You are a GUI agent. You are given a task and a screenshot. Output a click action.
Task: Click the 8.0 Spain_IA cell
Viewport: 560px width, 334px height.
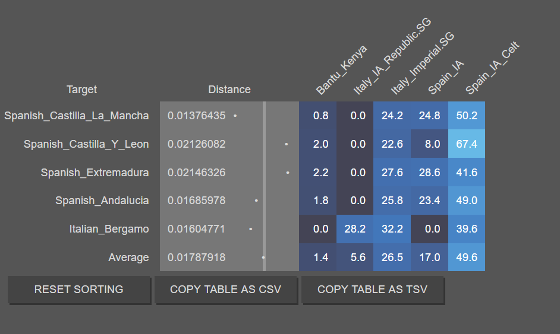429,144
